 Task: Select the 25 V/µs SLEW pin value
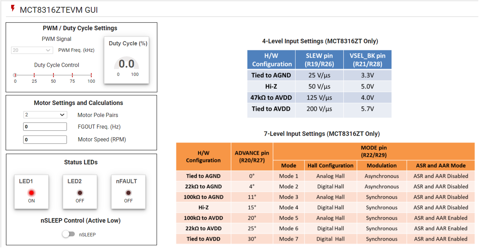319,75
